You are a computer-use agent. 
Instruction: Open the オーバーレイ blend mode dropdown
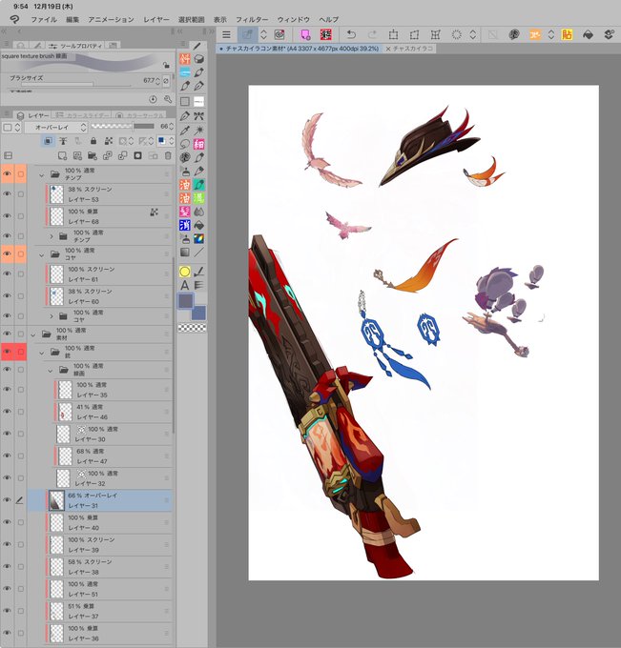[x=55, y=128]
